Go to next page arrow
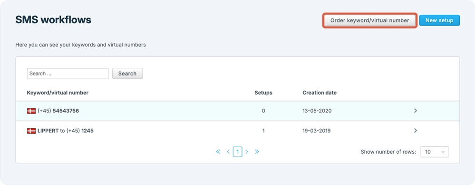This screenshot has height=185, width=475. pyautogui.click(x=247, y=152)
